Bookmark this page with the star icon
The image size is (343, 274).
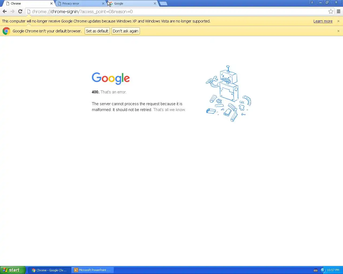[331, 12]
